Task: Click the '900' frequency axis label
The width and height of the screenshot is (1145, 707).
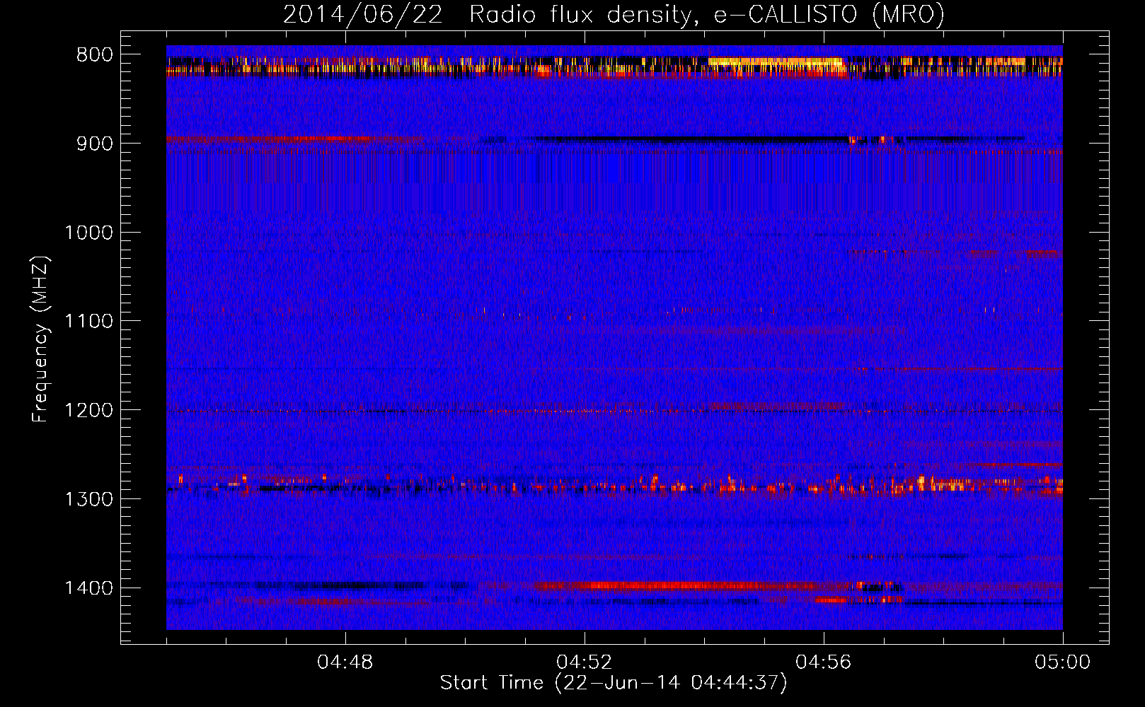Action: [x=94, y=144]
